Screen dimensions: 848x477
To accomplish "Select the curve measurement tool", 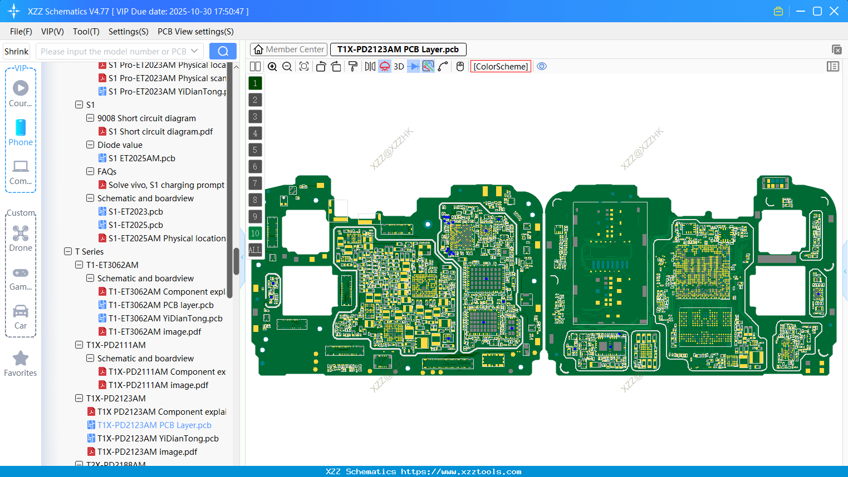I will click(443, 66).
